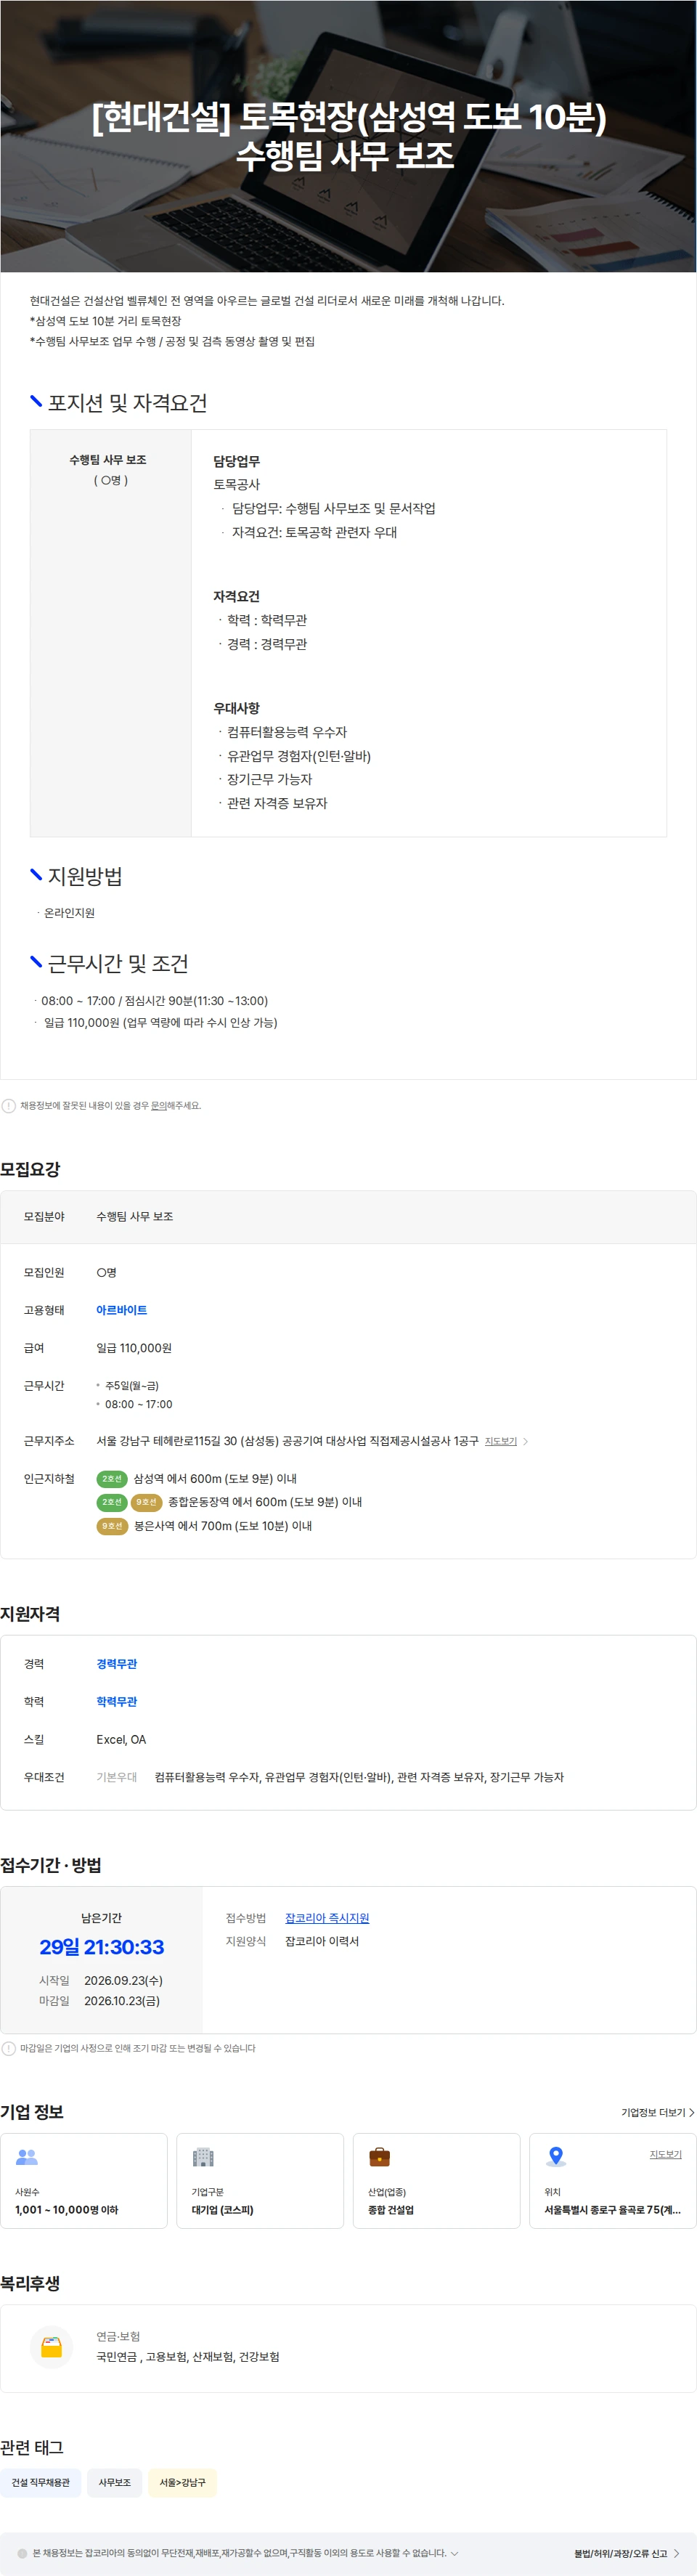This screenshot has width=697, height=2576.
Task: Click the 사원수 company info card
Action: [84, 2180]
